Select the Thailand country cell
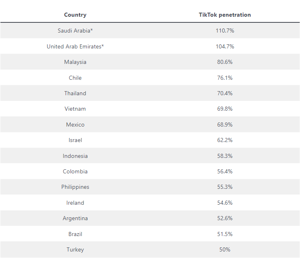Image resolution: width=303 pixels, height=258 pixels. (75, 93)
